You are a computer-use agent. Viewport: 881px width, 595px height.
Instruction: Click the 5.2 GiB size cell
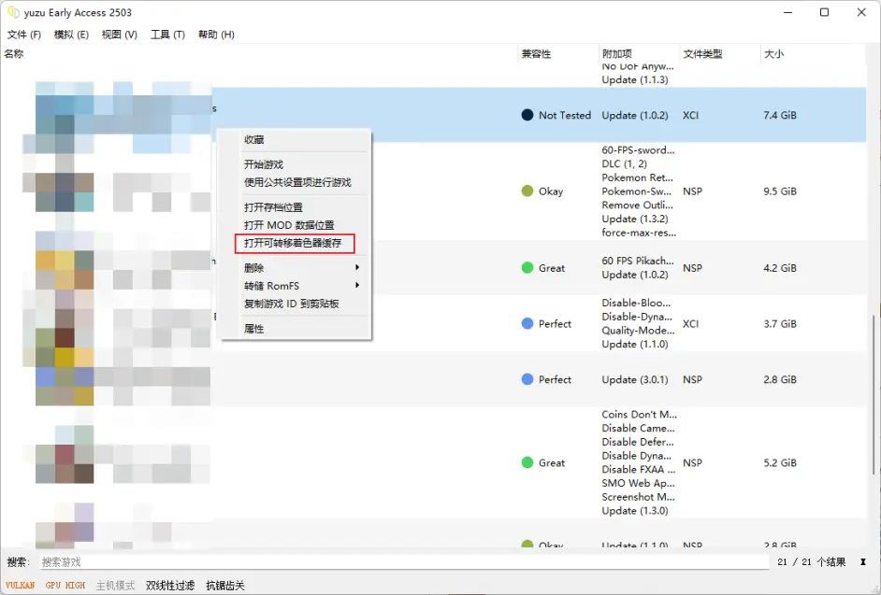(780, 462)
